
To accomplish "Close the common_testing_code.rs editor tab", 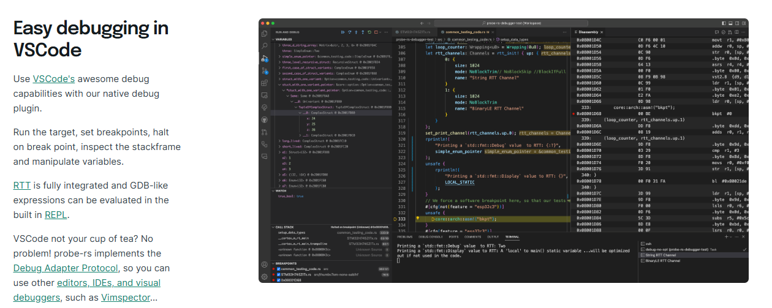I will tap(493, 32).
